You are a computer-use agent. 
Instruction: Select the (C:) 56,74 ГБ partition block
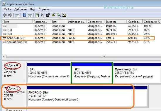[92, 73]
